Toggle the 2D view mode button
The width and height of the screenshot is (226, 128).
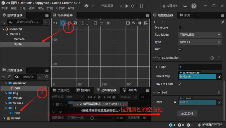[55, 23]
